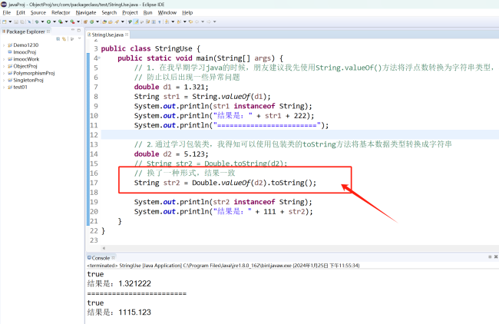
Task: Click Collapse All in Package Explorer
Action: (x=58, y=39)
